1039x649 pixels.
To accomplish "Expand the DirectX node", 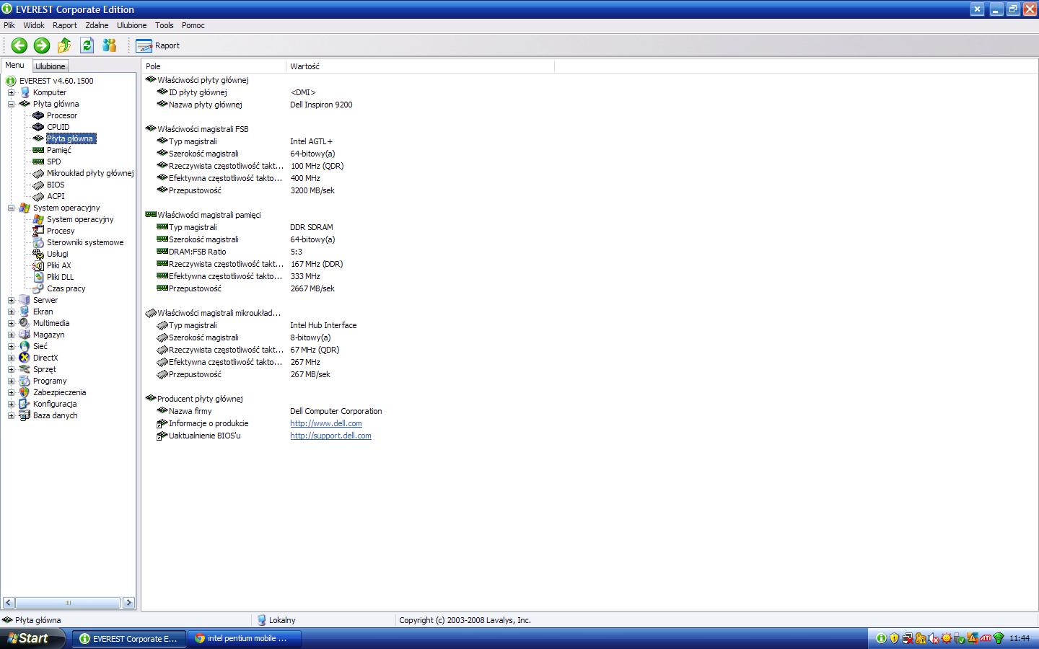I will [x=11, y=358].
